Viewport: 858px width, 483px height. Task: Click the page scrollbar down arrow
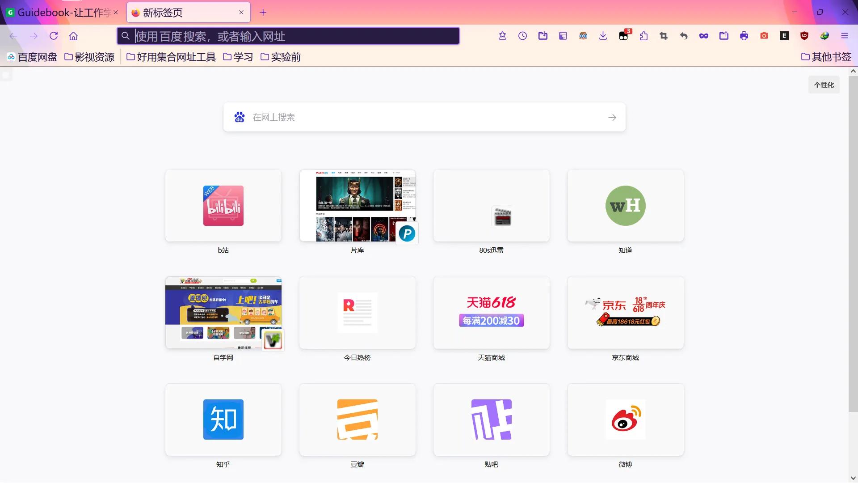853,478
